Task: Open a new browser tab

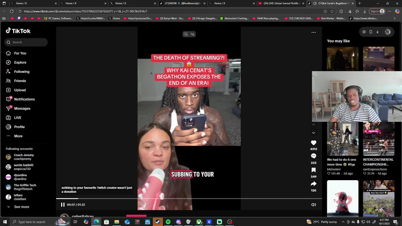Action: coord(360,3)
